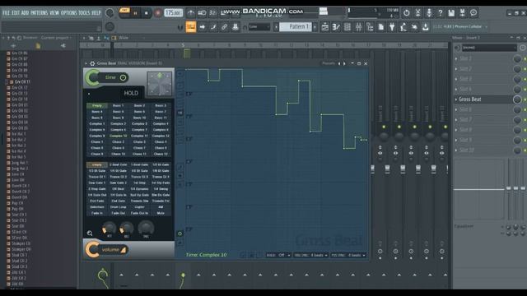Select previous Gross Beat preset arrow

[338, 63]
